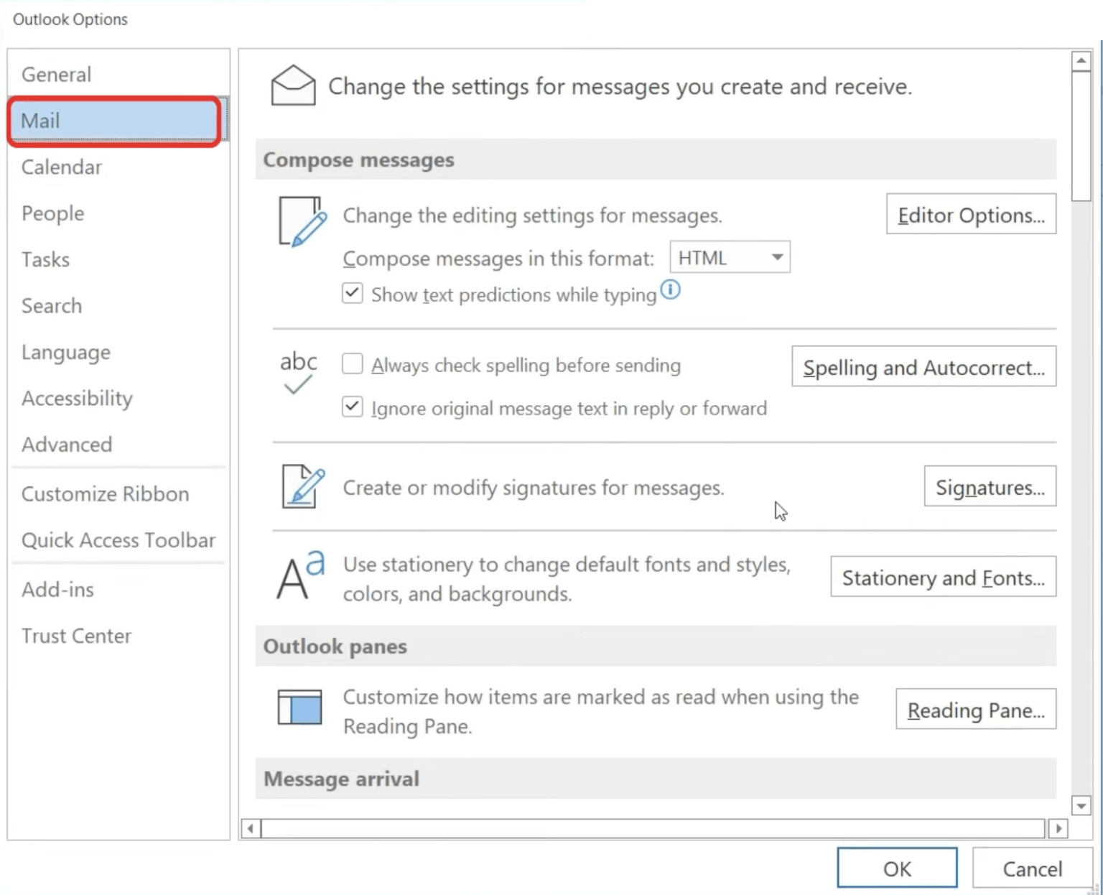
Task: Open Editor Options
Action: tap(971, 214)
